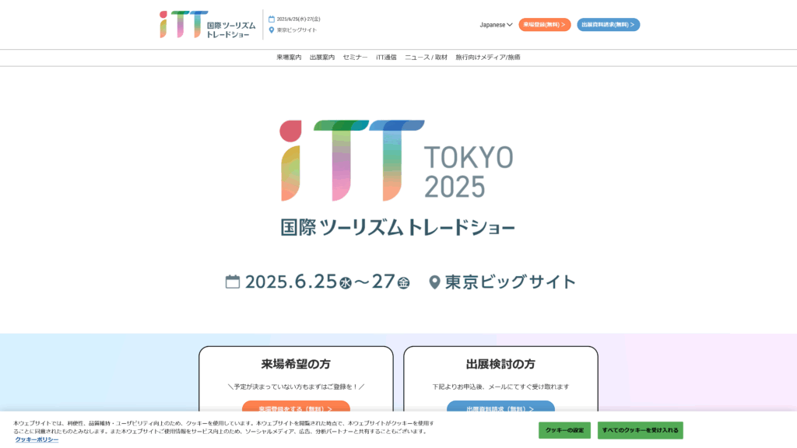The height and width of the screenshot is (448, 797).
Task: Click the large calendar icon by 2025.6.25
Action: click(x=232, y=282)
